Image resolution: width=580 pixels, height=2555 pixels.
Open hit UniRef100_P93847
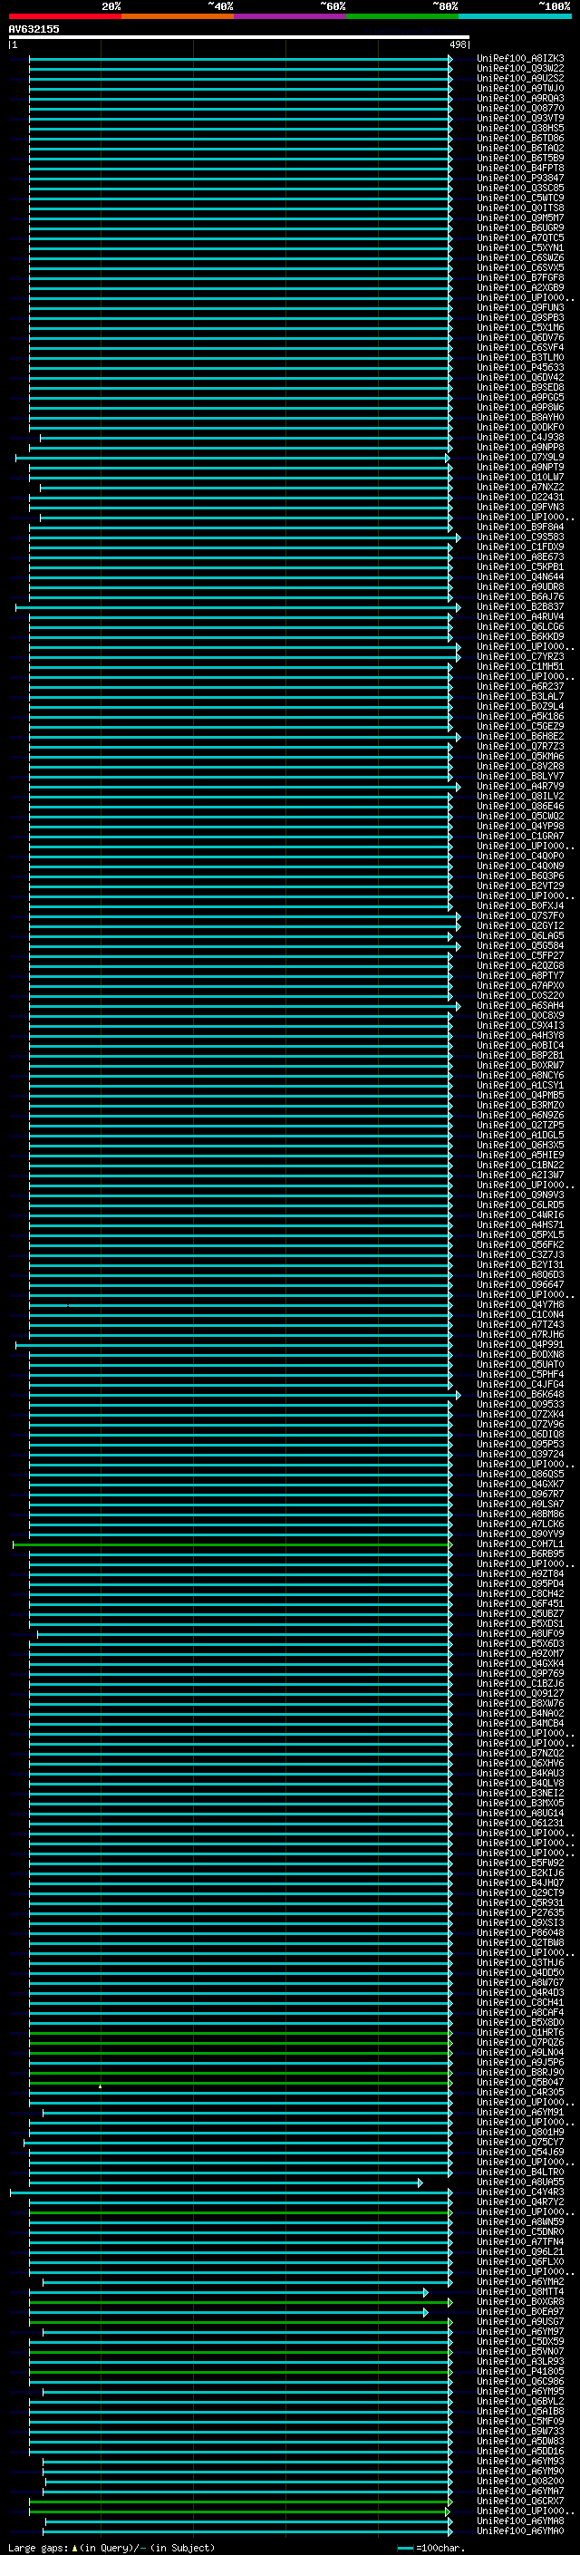520,178
